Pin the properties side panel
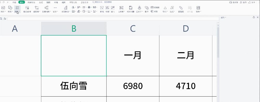 click(x=254, y=17)
